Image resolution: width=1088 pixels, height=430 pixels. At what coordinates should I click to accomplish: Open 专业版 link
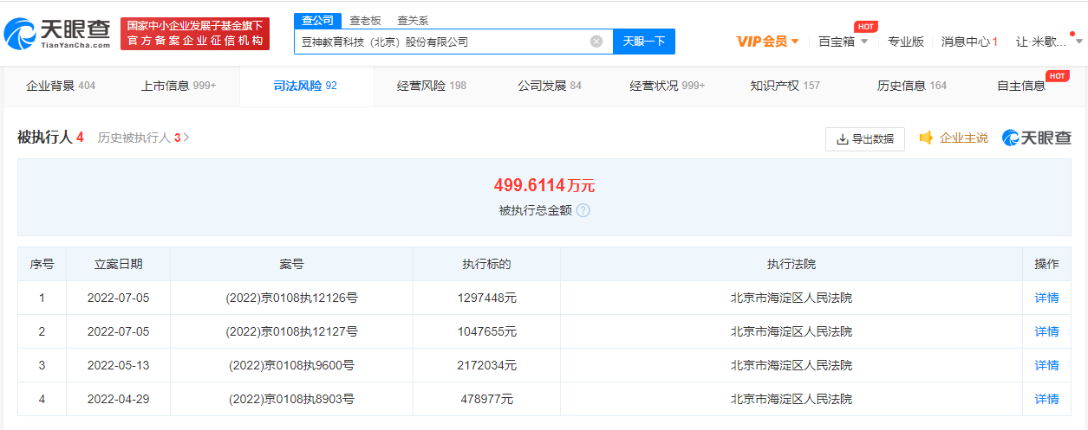tap(905, 42)
